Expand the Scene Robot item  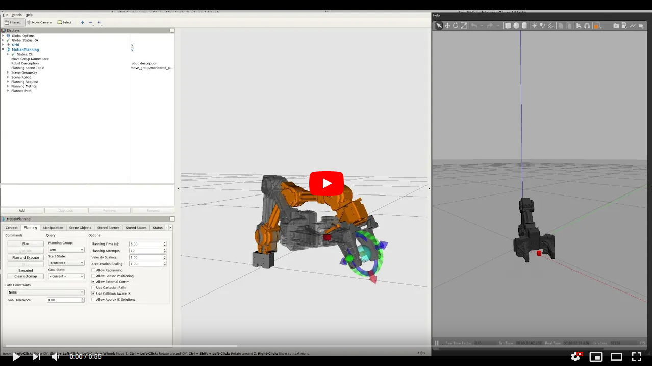point(8,77)
